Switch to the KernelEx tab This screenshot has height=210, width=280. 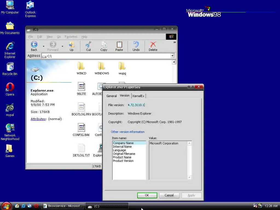pyautogui.click(x=138, y=96)
